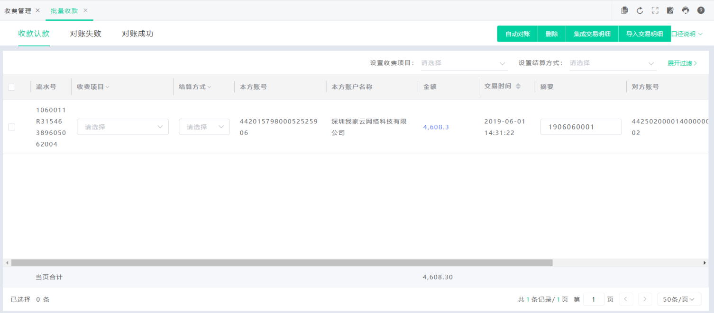Viewport: 714px width, 313px height.
Task: Close the 批量收款 tab
Action: click(x=85, y=10)
